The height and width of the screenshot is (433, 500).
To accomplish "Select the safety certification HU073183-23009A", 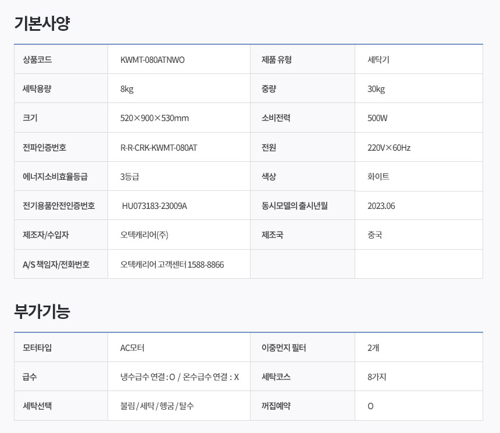I will 154,206.
